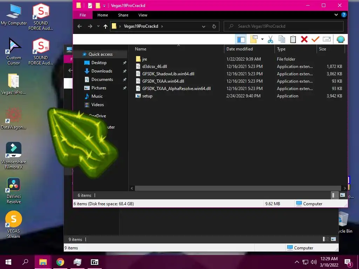This screenshot has height=269, width=359.
Task: Select GFSDK_TXAA.win64.dll file
Action: (163, 81)
